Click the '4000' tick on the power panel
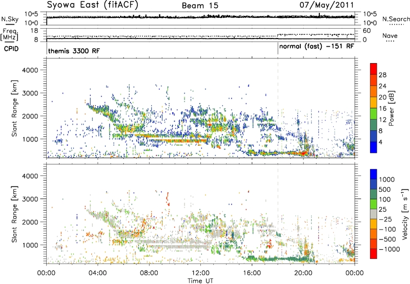 point(30,70)
